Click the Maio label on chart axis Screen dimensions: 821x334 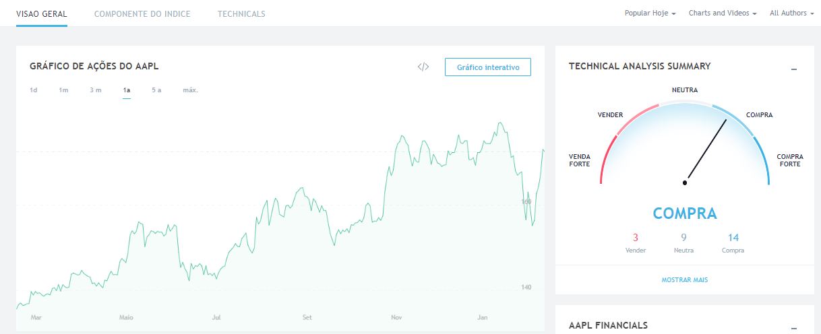(126, 316)
